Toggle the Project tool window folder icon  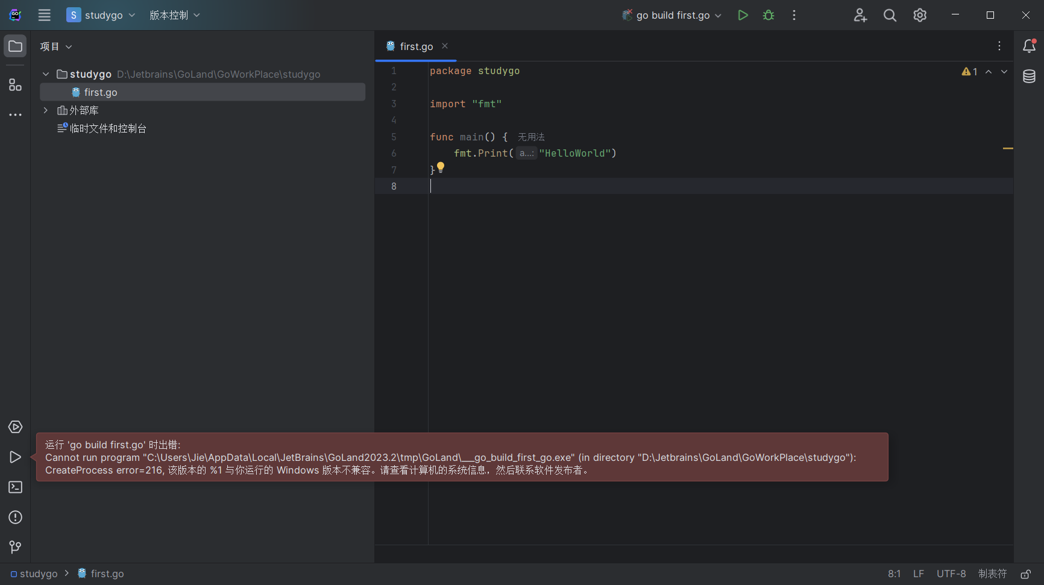tap(15, 46)
